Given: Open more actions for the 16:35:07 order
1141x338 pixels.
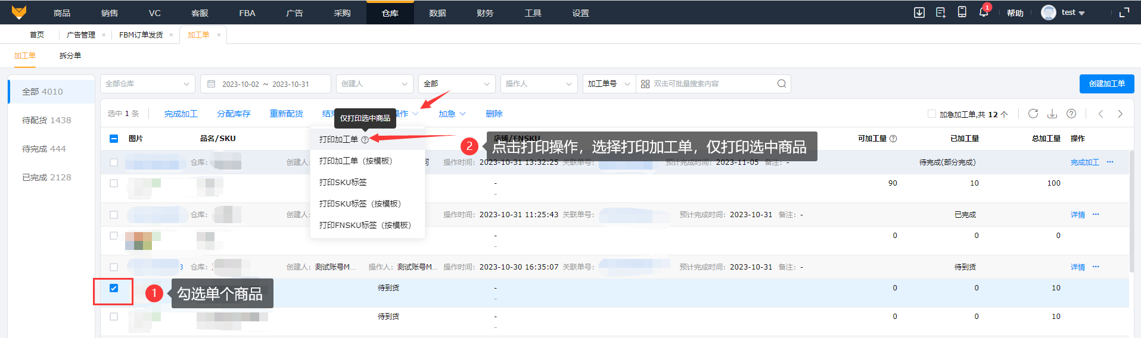Looking at the screenshot, I should click(x=1096, y=267).
